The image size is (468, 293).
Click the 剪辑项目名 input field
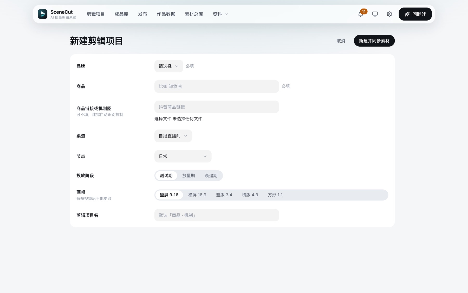click(217, 215)
